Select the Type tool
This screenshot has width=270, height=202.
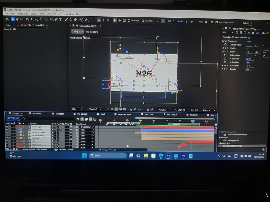(61, 20)
